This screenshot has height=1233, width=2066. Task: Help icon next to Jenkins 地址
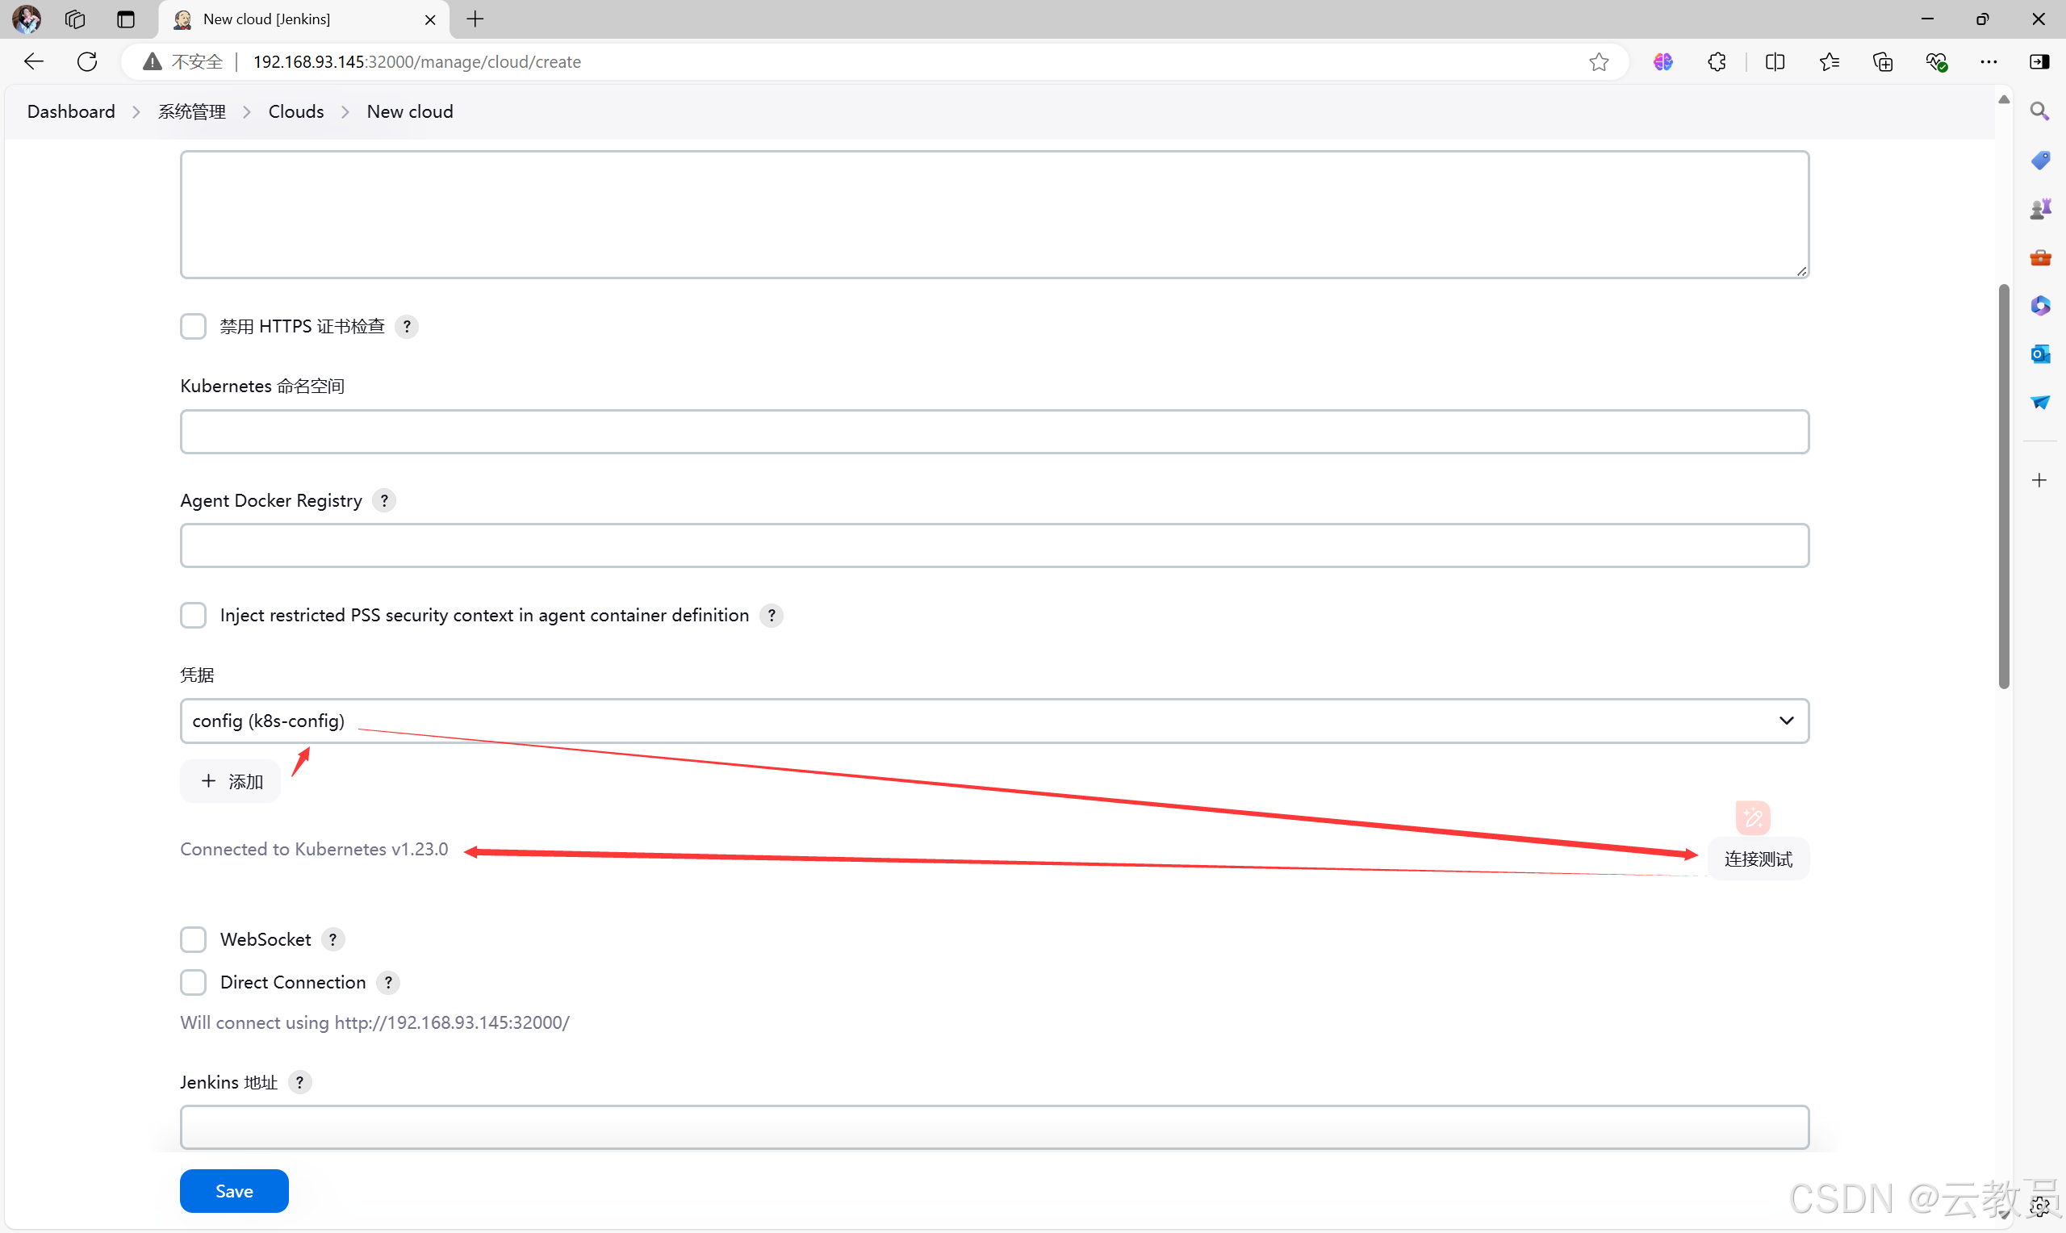[x=300, y=1082]
